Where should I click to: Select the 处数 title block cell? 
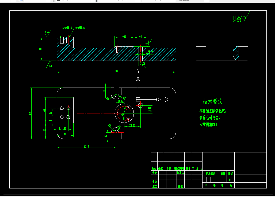point(161,168)
